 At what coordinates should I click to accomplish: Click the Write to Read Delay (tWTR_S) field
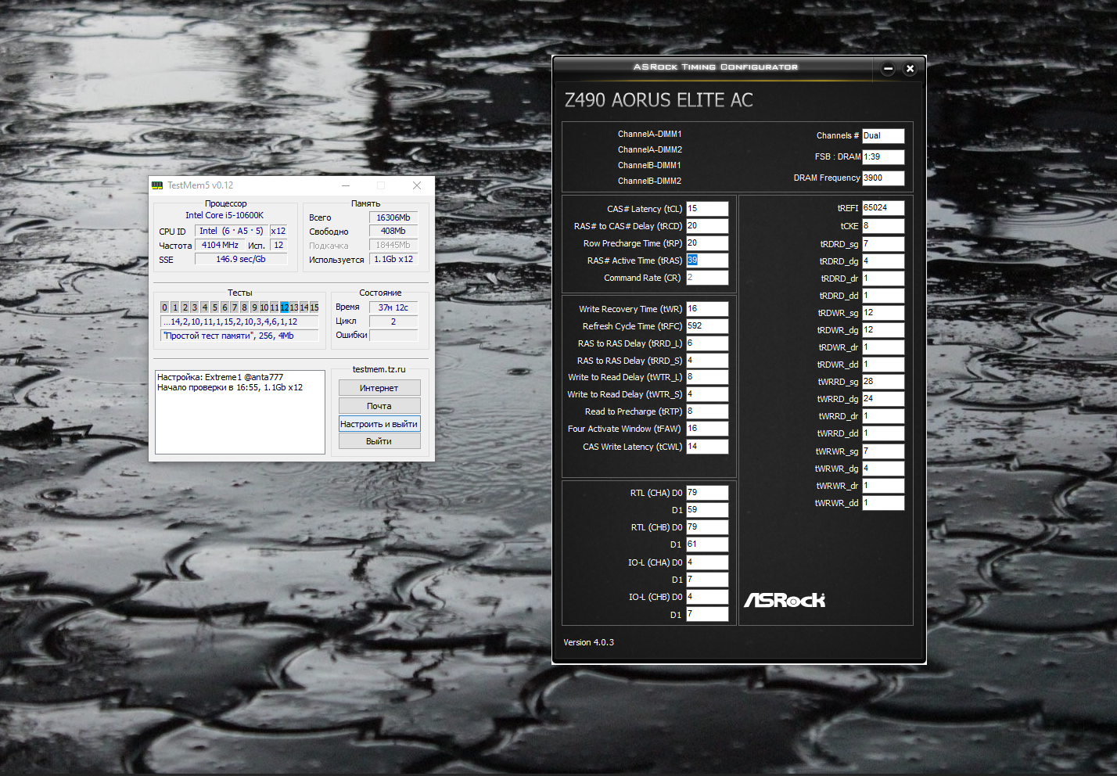pos(707,394)
